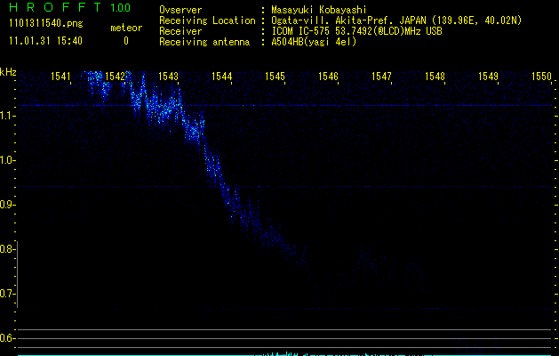Click the observer name Masayuki Kobayashi
The image size is (559, 356).
click(319, 10)
